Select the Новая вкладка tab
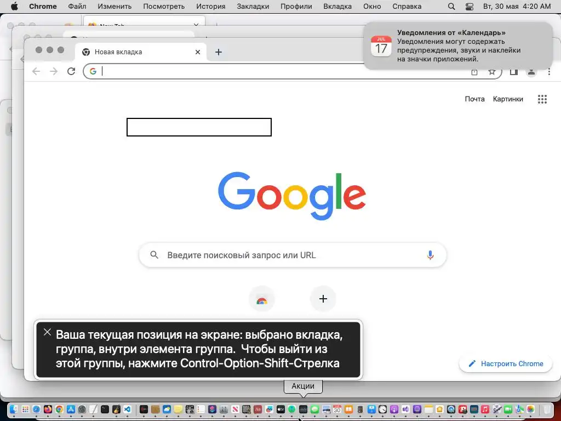Viewport: 561px width, 421px height. click(x=141, y=52)
